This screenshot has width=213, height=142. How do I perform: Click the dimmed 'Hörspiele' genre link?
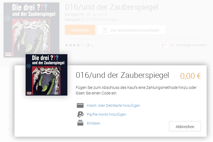[72, 20]
